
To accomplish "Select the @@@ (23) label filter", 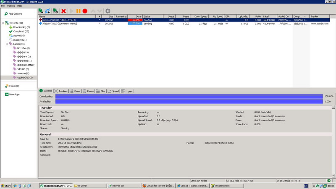I will tap(23, 52).
